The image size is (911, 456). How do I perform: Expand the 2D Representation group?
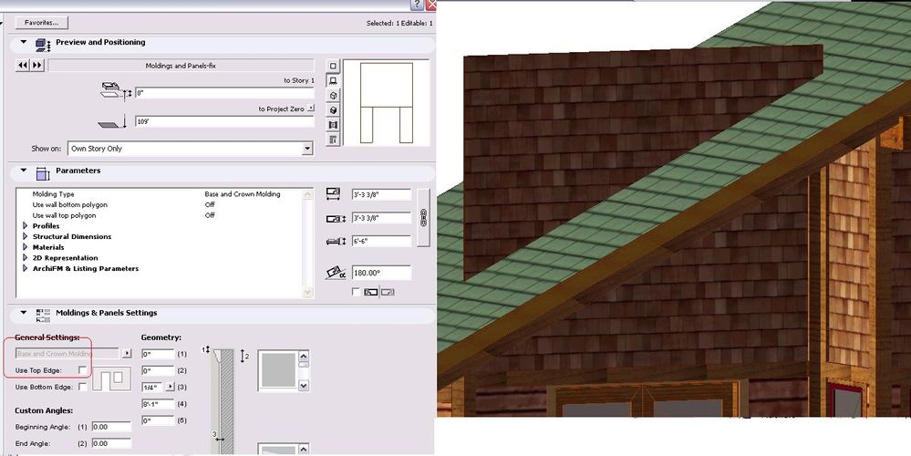tap(25, 257)
